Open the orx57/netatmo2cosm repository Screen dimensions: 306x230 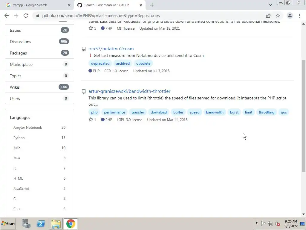[111, 49]
